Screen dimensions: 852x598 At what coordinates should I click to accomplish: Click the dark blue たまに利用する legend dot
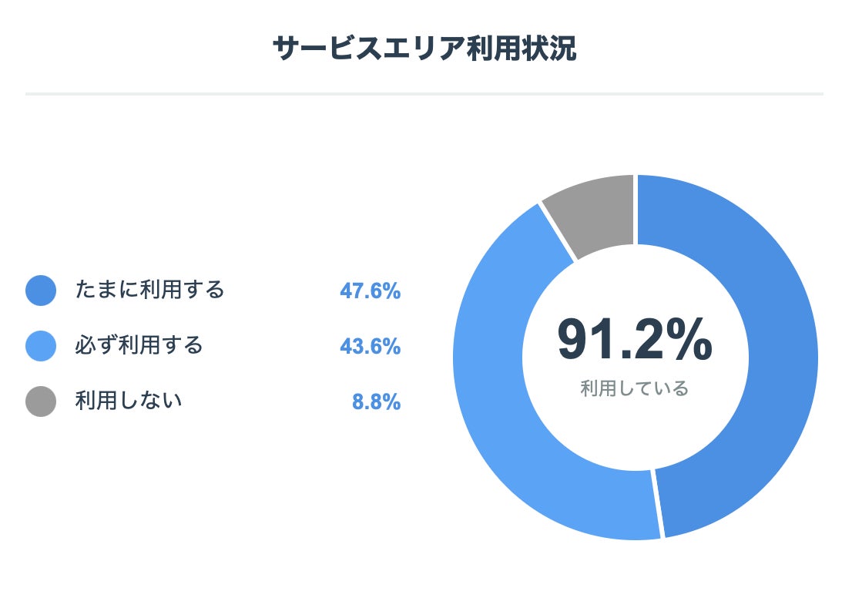pos(41,291)
